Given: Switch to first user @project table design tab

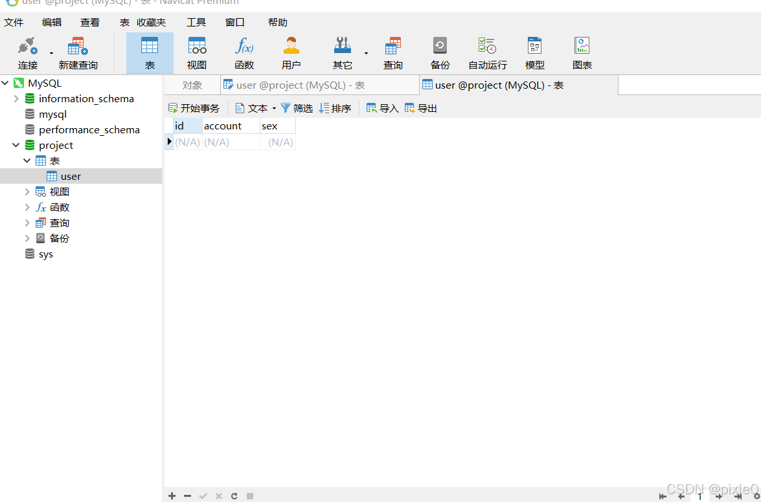Looking at the screenshot, I should tap(320, 85).
